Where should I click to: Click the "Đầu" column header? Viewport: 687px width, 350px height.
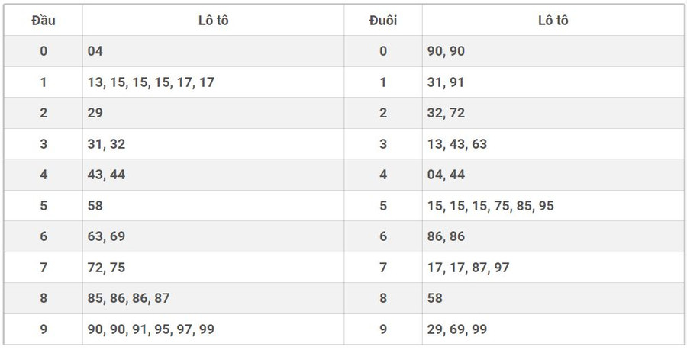click(x=43, y=21)
